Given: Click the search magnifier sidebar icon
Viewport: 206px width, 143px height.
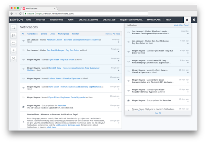Looking at the screenshot, I should (x=13, y=28).
